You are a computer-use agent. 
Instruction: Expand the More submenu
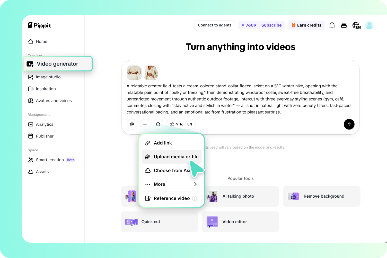click(x=171, y=184)
